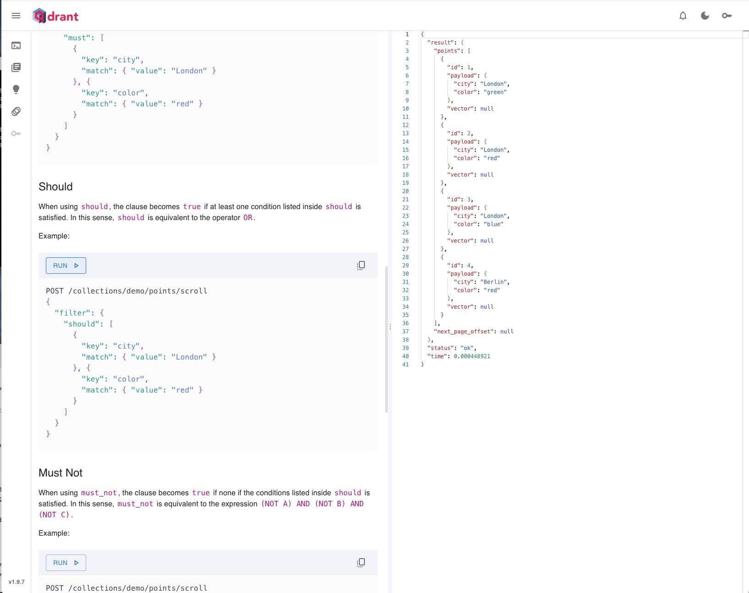The width and height of the screenshot is (749, 593).
Task: Check notifications with the bell icon
Action: [683, 16]
